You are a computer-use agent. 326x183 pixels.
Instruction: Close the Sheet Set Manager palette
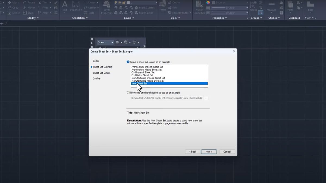[92, 39]
